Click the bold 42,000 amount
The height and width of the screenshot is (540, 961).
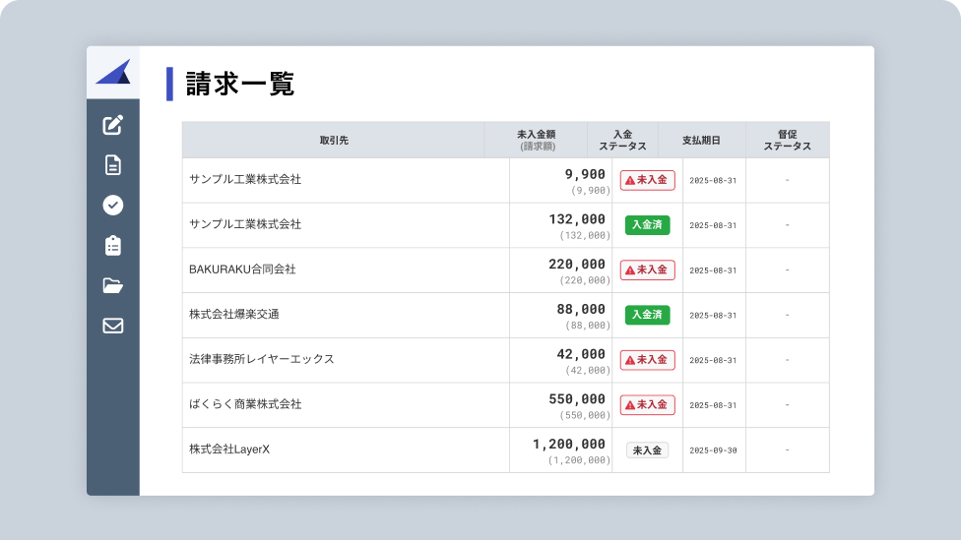tap(581, 354)
